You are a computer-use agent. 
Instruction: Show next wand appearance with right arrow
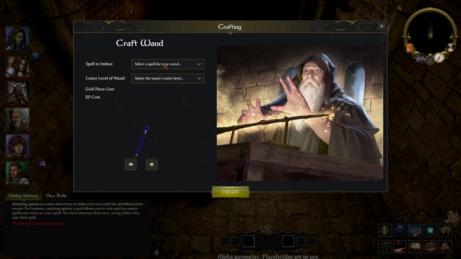point(152,164)
